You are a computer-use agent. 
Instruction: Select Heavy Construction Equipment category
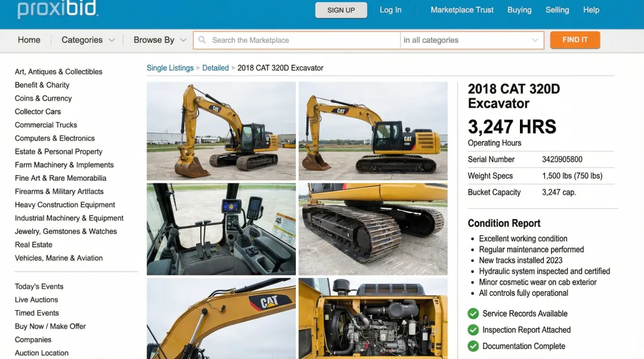(x=65, y=205)
